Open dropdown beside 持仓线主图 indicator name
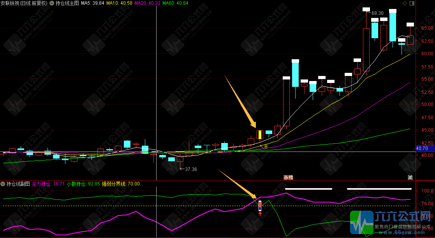435x238 pixels. pos(52,3)
